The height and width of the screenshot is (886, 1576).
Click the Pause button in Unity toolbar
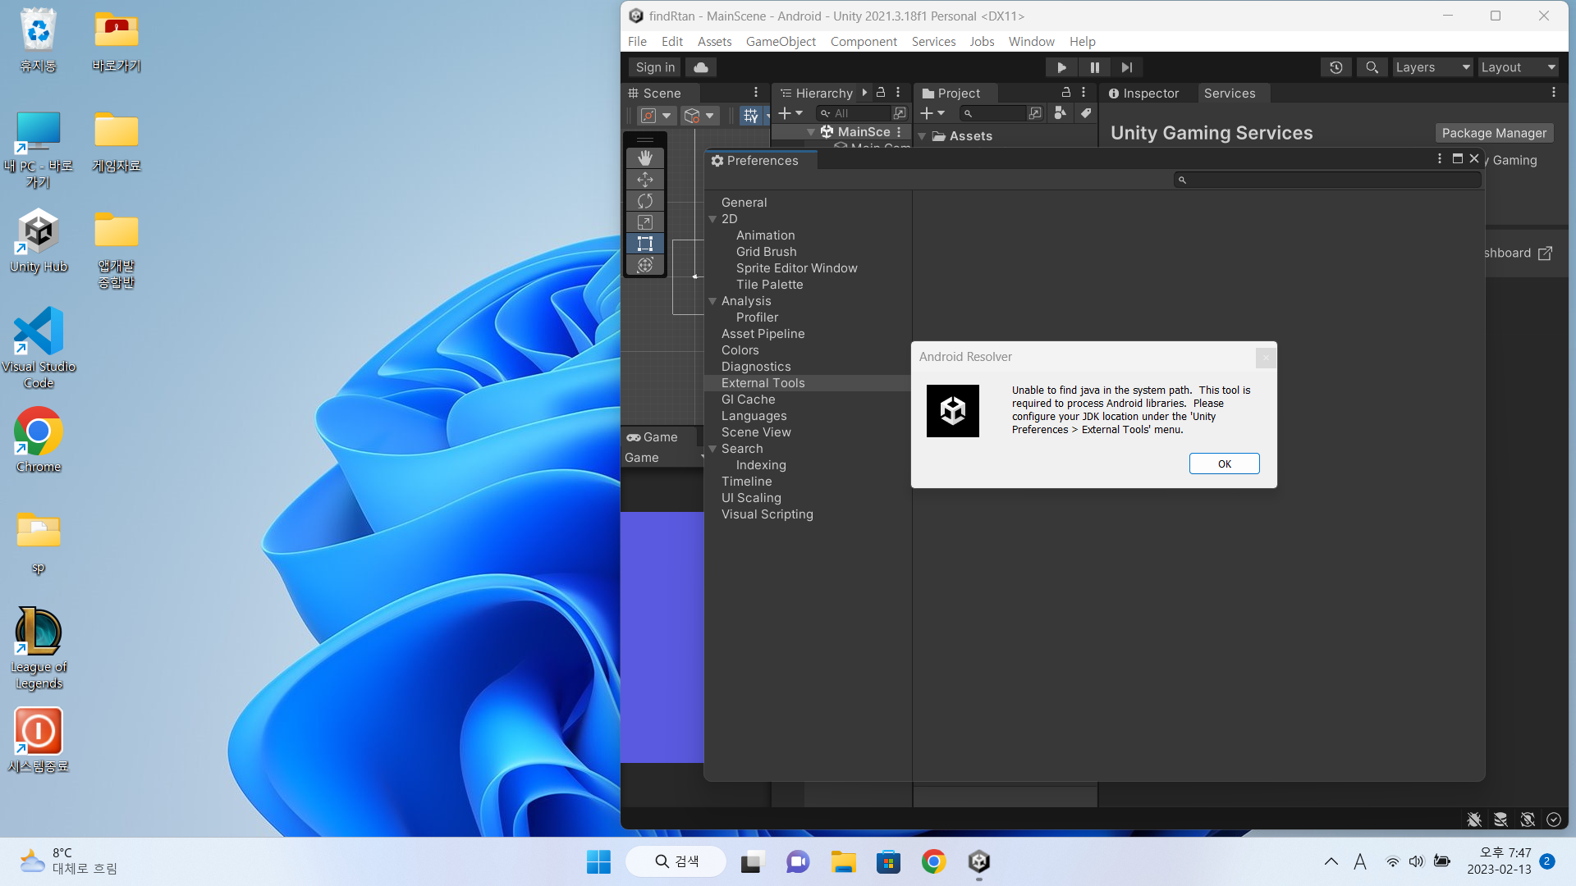(1094, 67)
